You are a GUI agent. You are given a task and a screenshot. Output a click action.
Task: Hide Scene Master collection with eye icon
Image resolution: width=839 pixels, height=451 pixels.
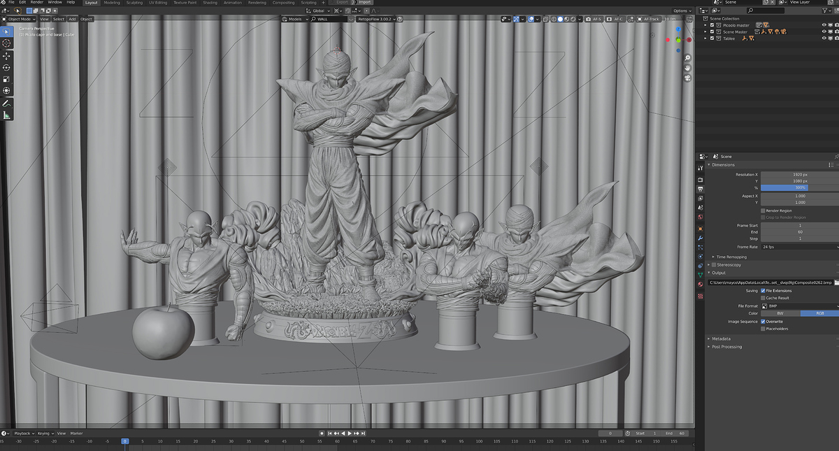(x=825, y=31)
